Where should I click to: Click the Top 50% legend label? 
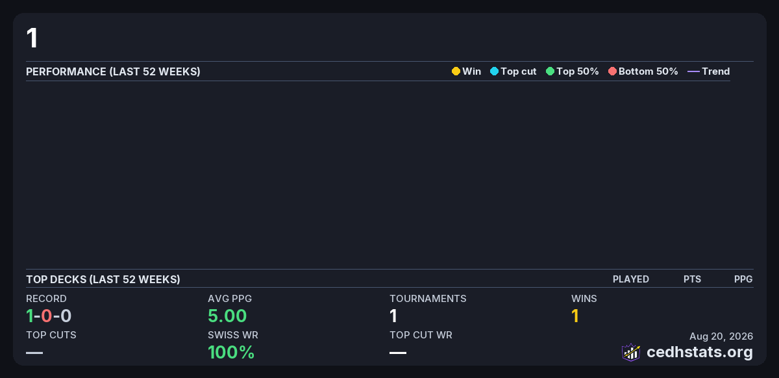click(578, 71)
